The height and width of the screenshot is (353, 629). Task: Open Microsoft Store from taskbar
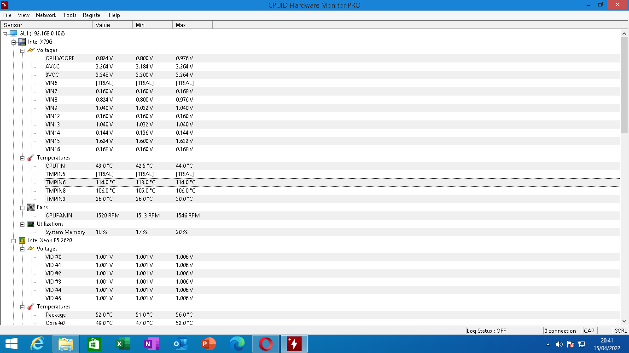(94, 344)
